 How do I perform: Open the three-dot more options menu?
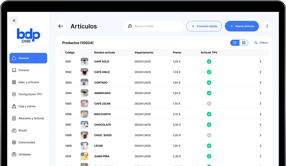[x=267, y=26]
